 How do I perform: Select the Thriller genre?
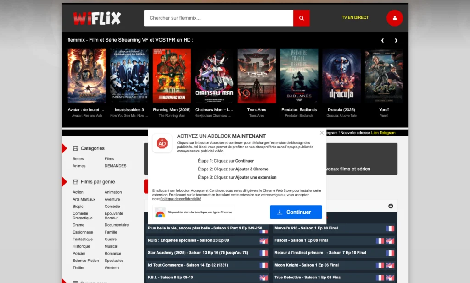(78, 268)
